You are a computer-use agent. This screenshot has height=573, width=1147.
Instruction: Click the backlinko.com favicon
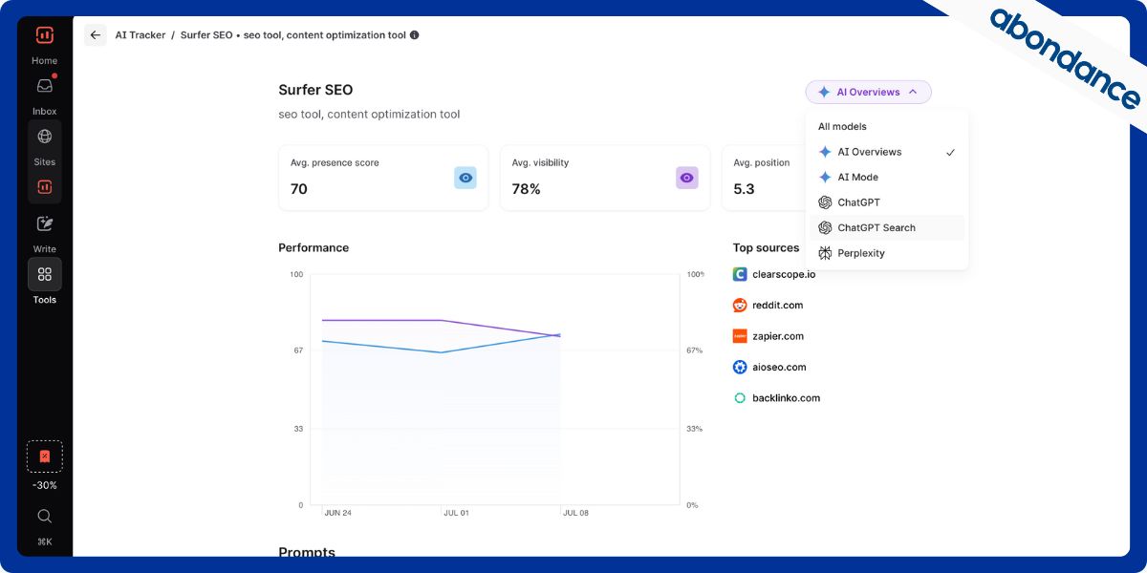click(x=740, y=398)
